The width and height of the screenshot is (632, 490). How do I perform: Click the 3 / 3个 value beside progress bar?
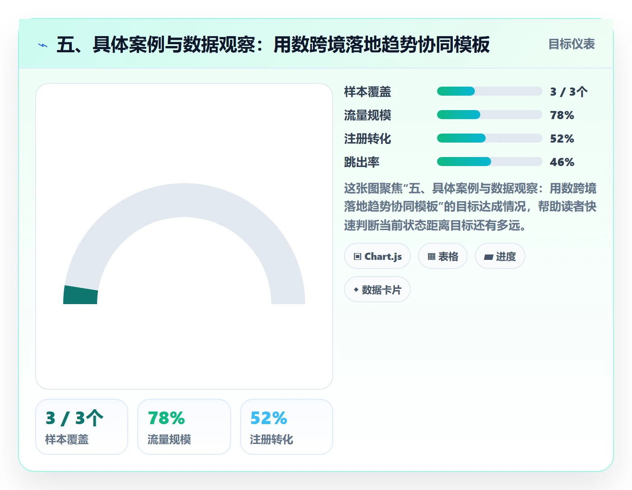pyautogui.click(x=569, y=92)
